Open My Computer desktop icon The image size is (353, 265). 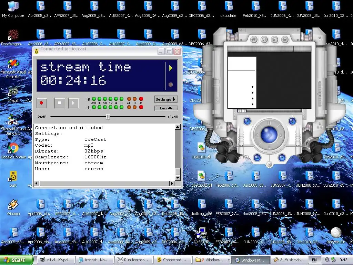13,9
